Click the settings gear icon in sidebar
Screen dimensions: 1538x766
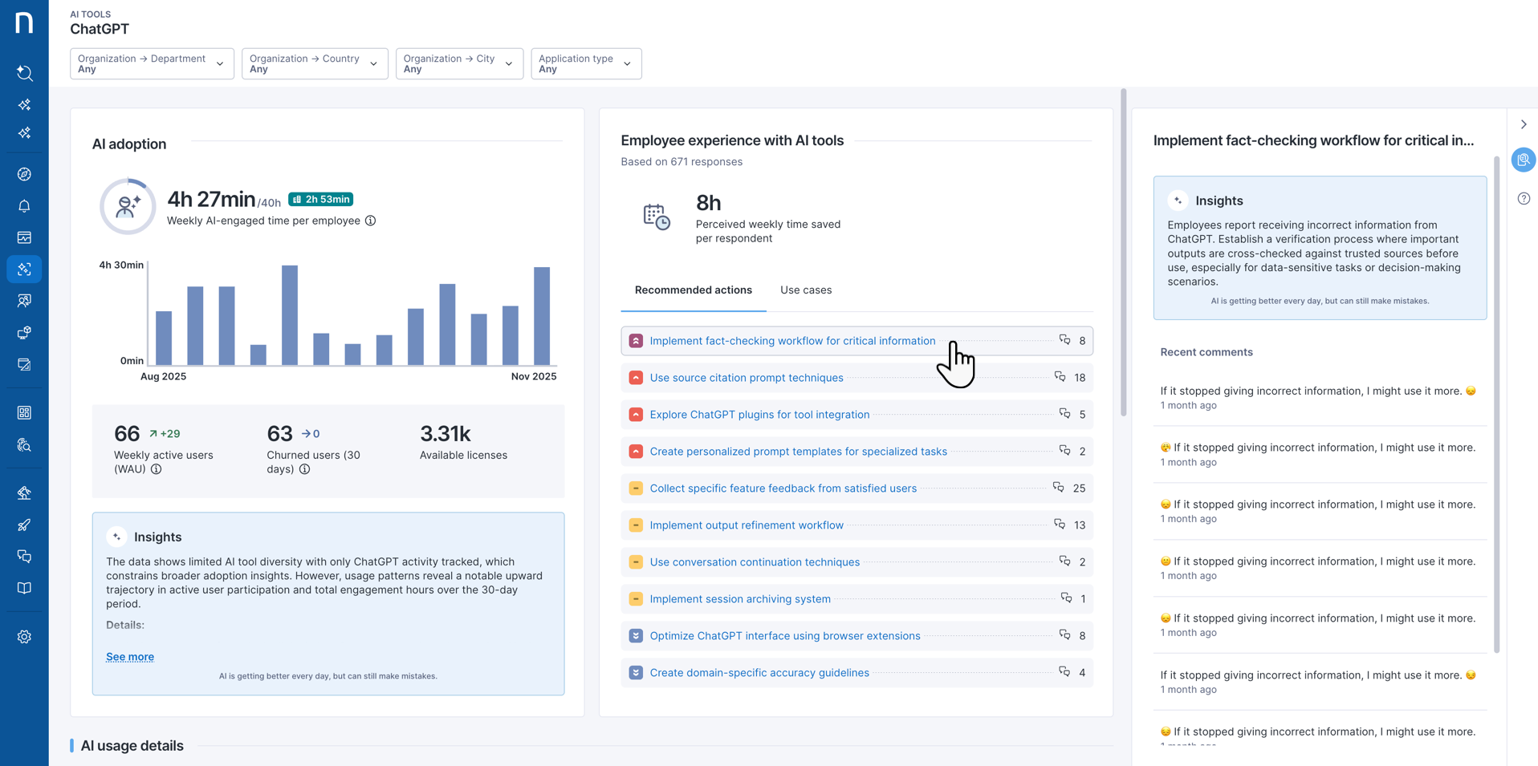click(x=24, y=637)
